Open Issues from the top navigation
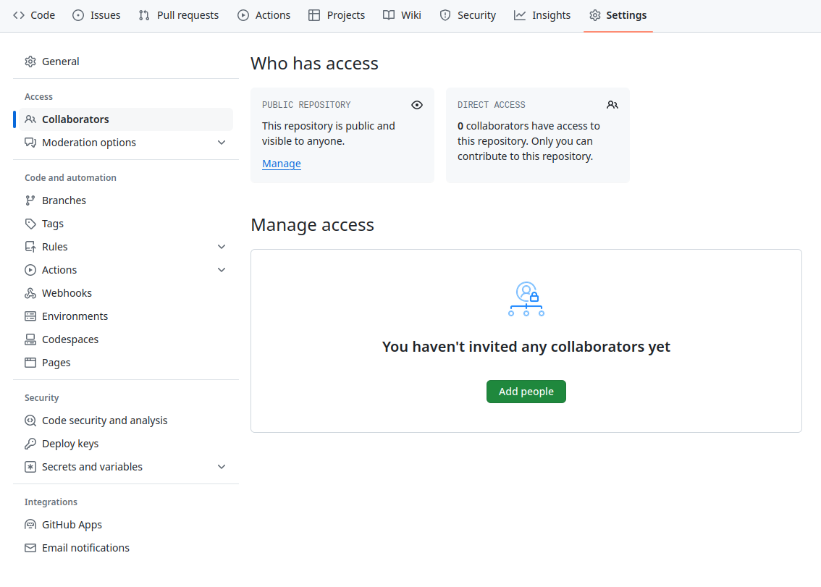Image resolution: width=821 pixels, height=587 pixels. pos(77,14)
